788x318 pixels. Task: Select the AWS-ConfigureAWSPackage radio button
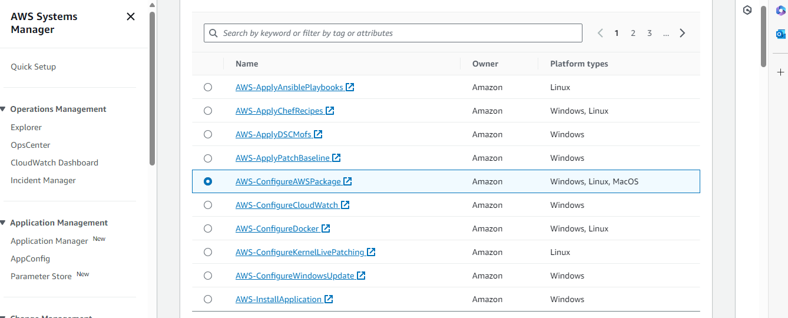(x=208, y=181)
